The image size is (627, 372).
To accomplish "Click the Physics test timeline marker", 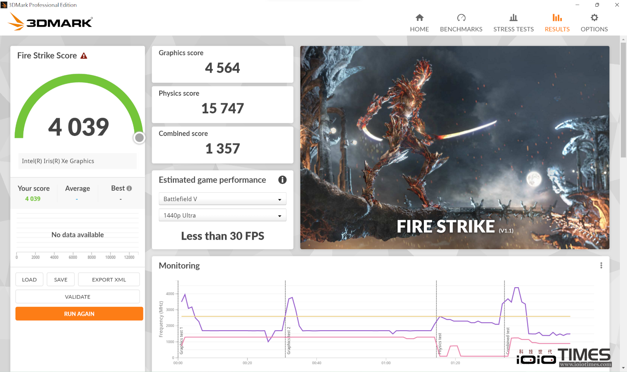I will click(x=440, y=344).
